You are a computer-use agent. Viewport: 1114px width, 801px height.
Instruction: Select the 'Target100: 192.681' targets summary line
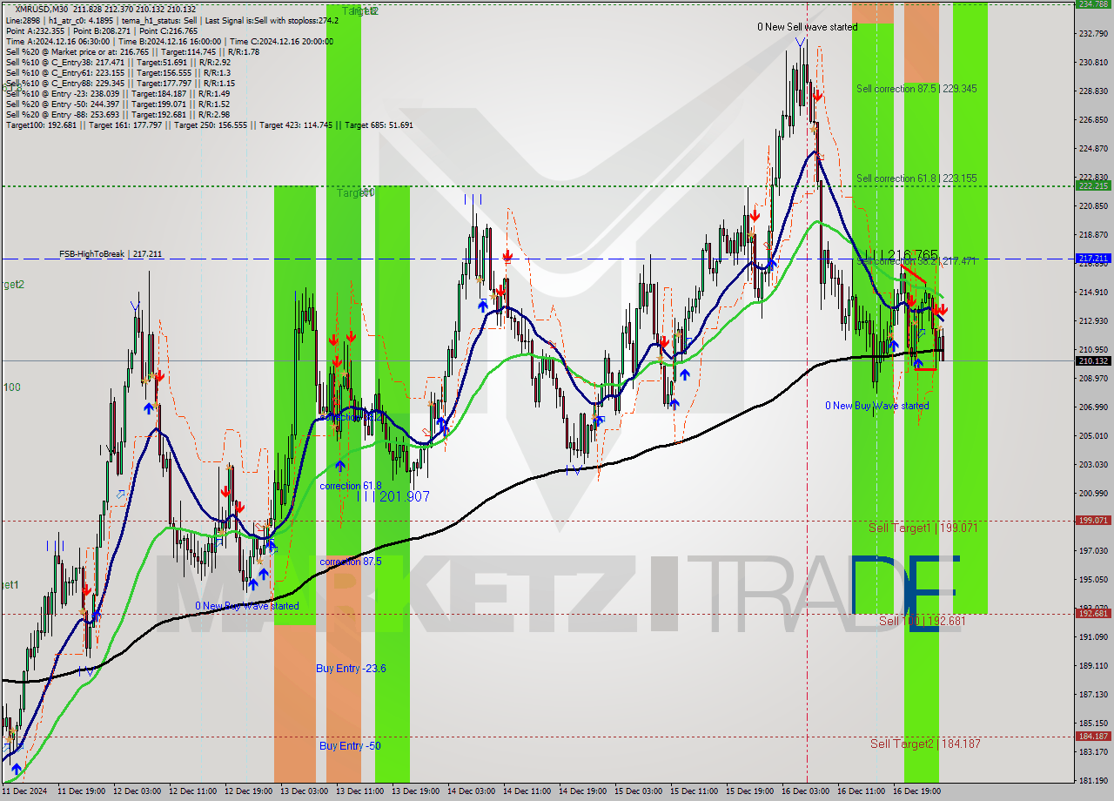pos(209,125)
